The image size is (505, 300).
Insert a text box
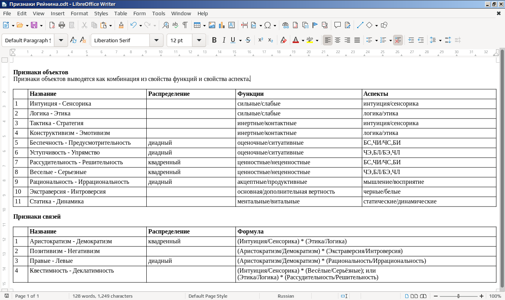(232, 25)
